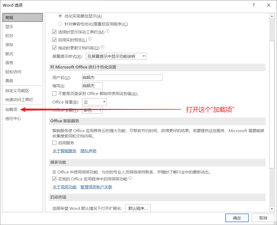This screenshot has height=225, width=277.
Task: Select the 针对兼容性优化 radio button
Action: (x=60, y=24)
